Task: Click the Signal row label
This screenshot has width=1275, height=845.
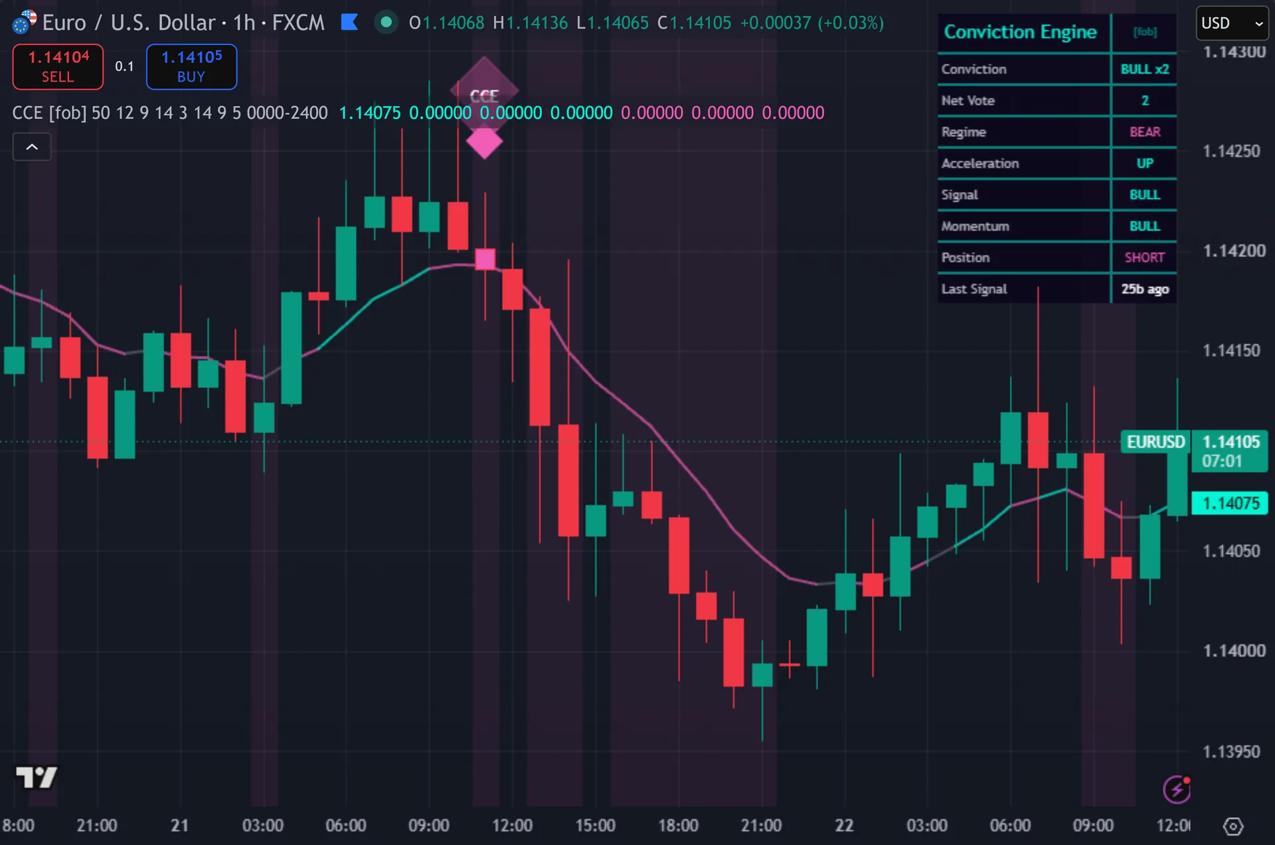Action: point(960,195)
